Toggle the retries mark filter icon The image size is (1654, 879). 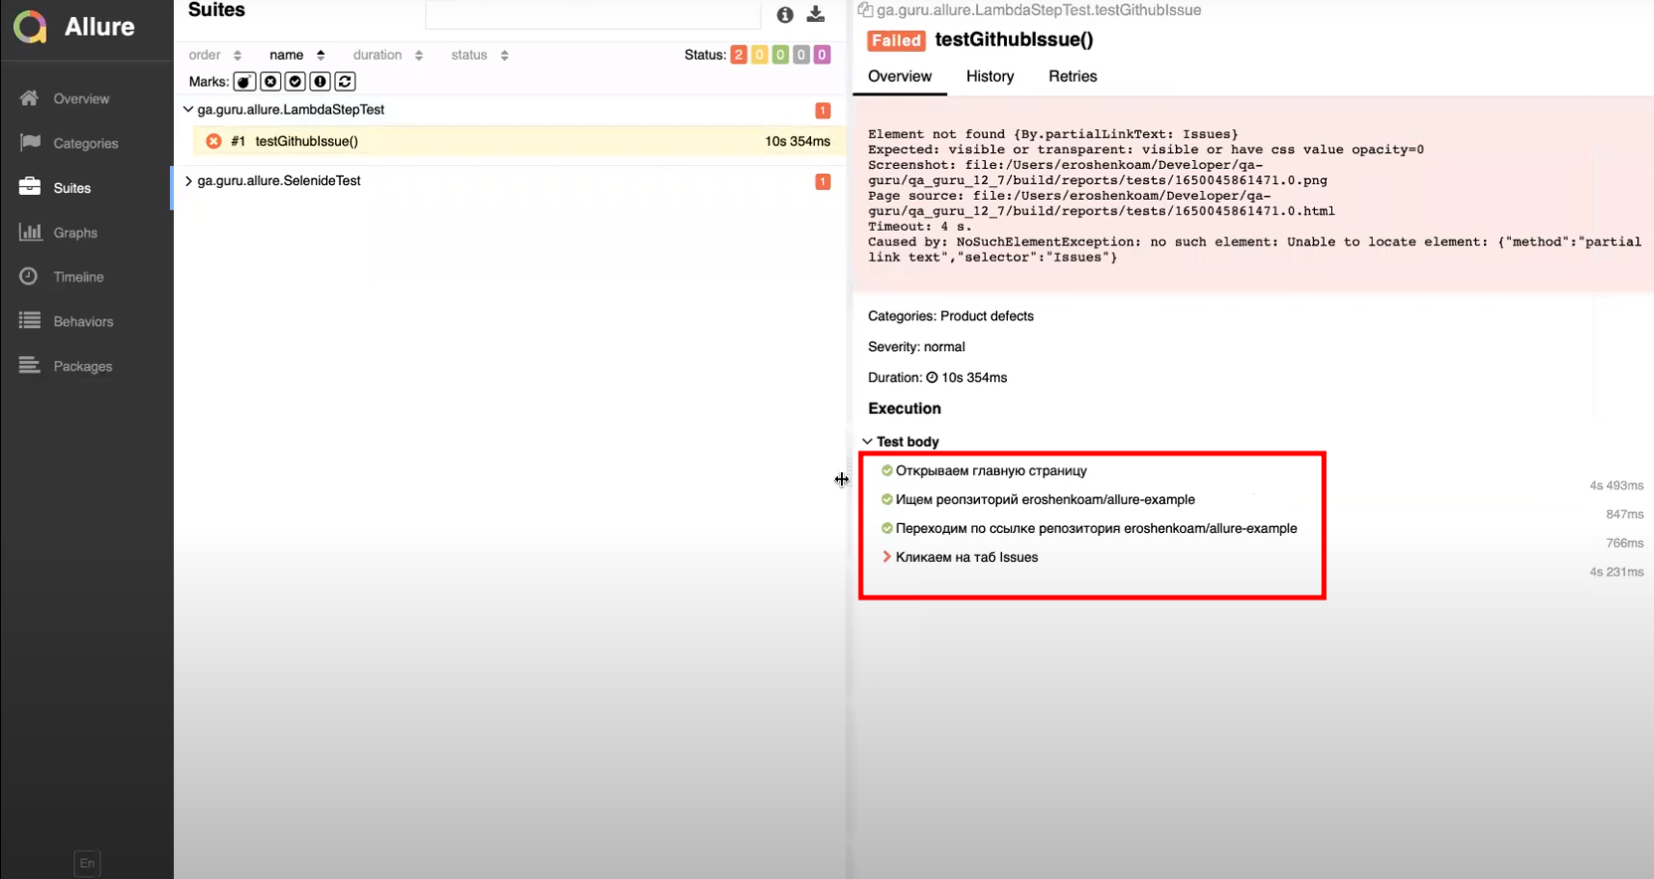(345, 82)
